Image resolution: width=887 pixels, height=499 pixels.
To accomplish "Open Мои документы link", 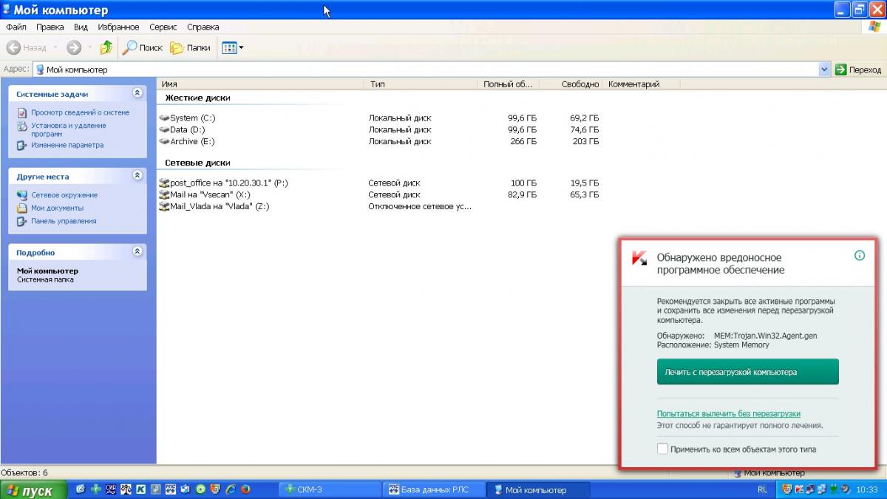I will click(57, 208).
